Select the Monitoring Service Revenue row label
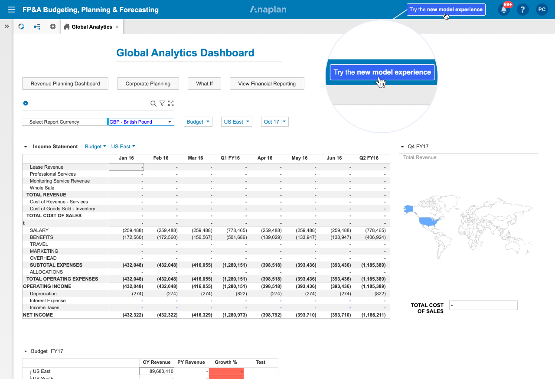 [60, 181]
